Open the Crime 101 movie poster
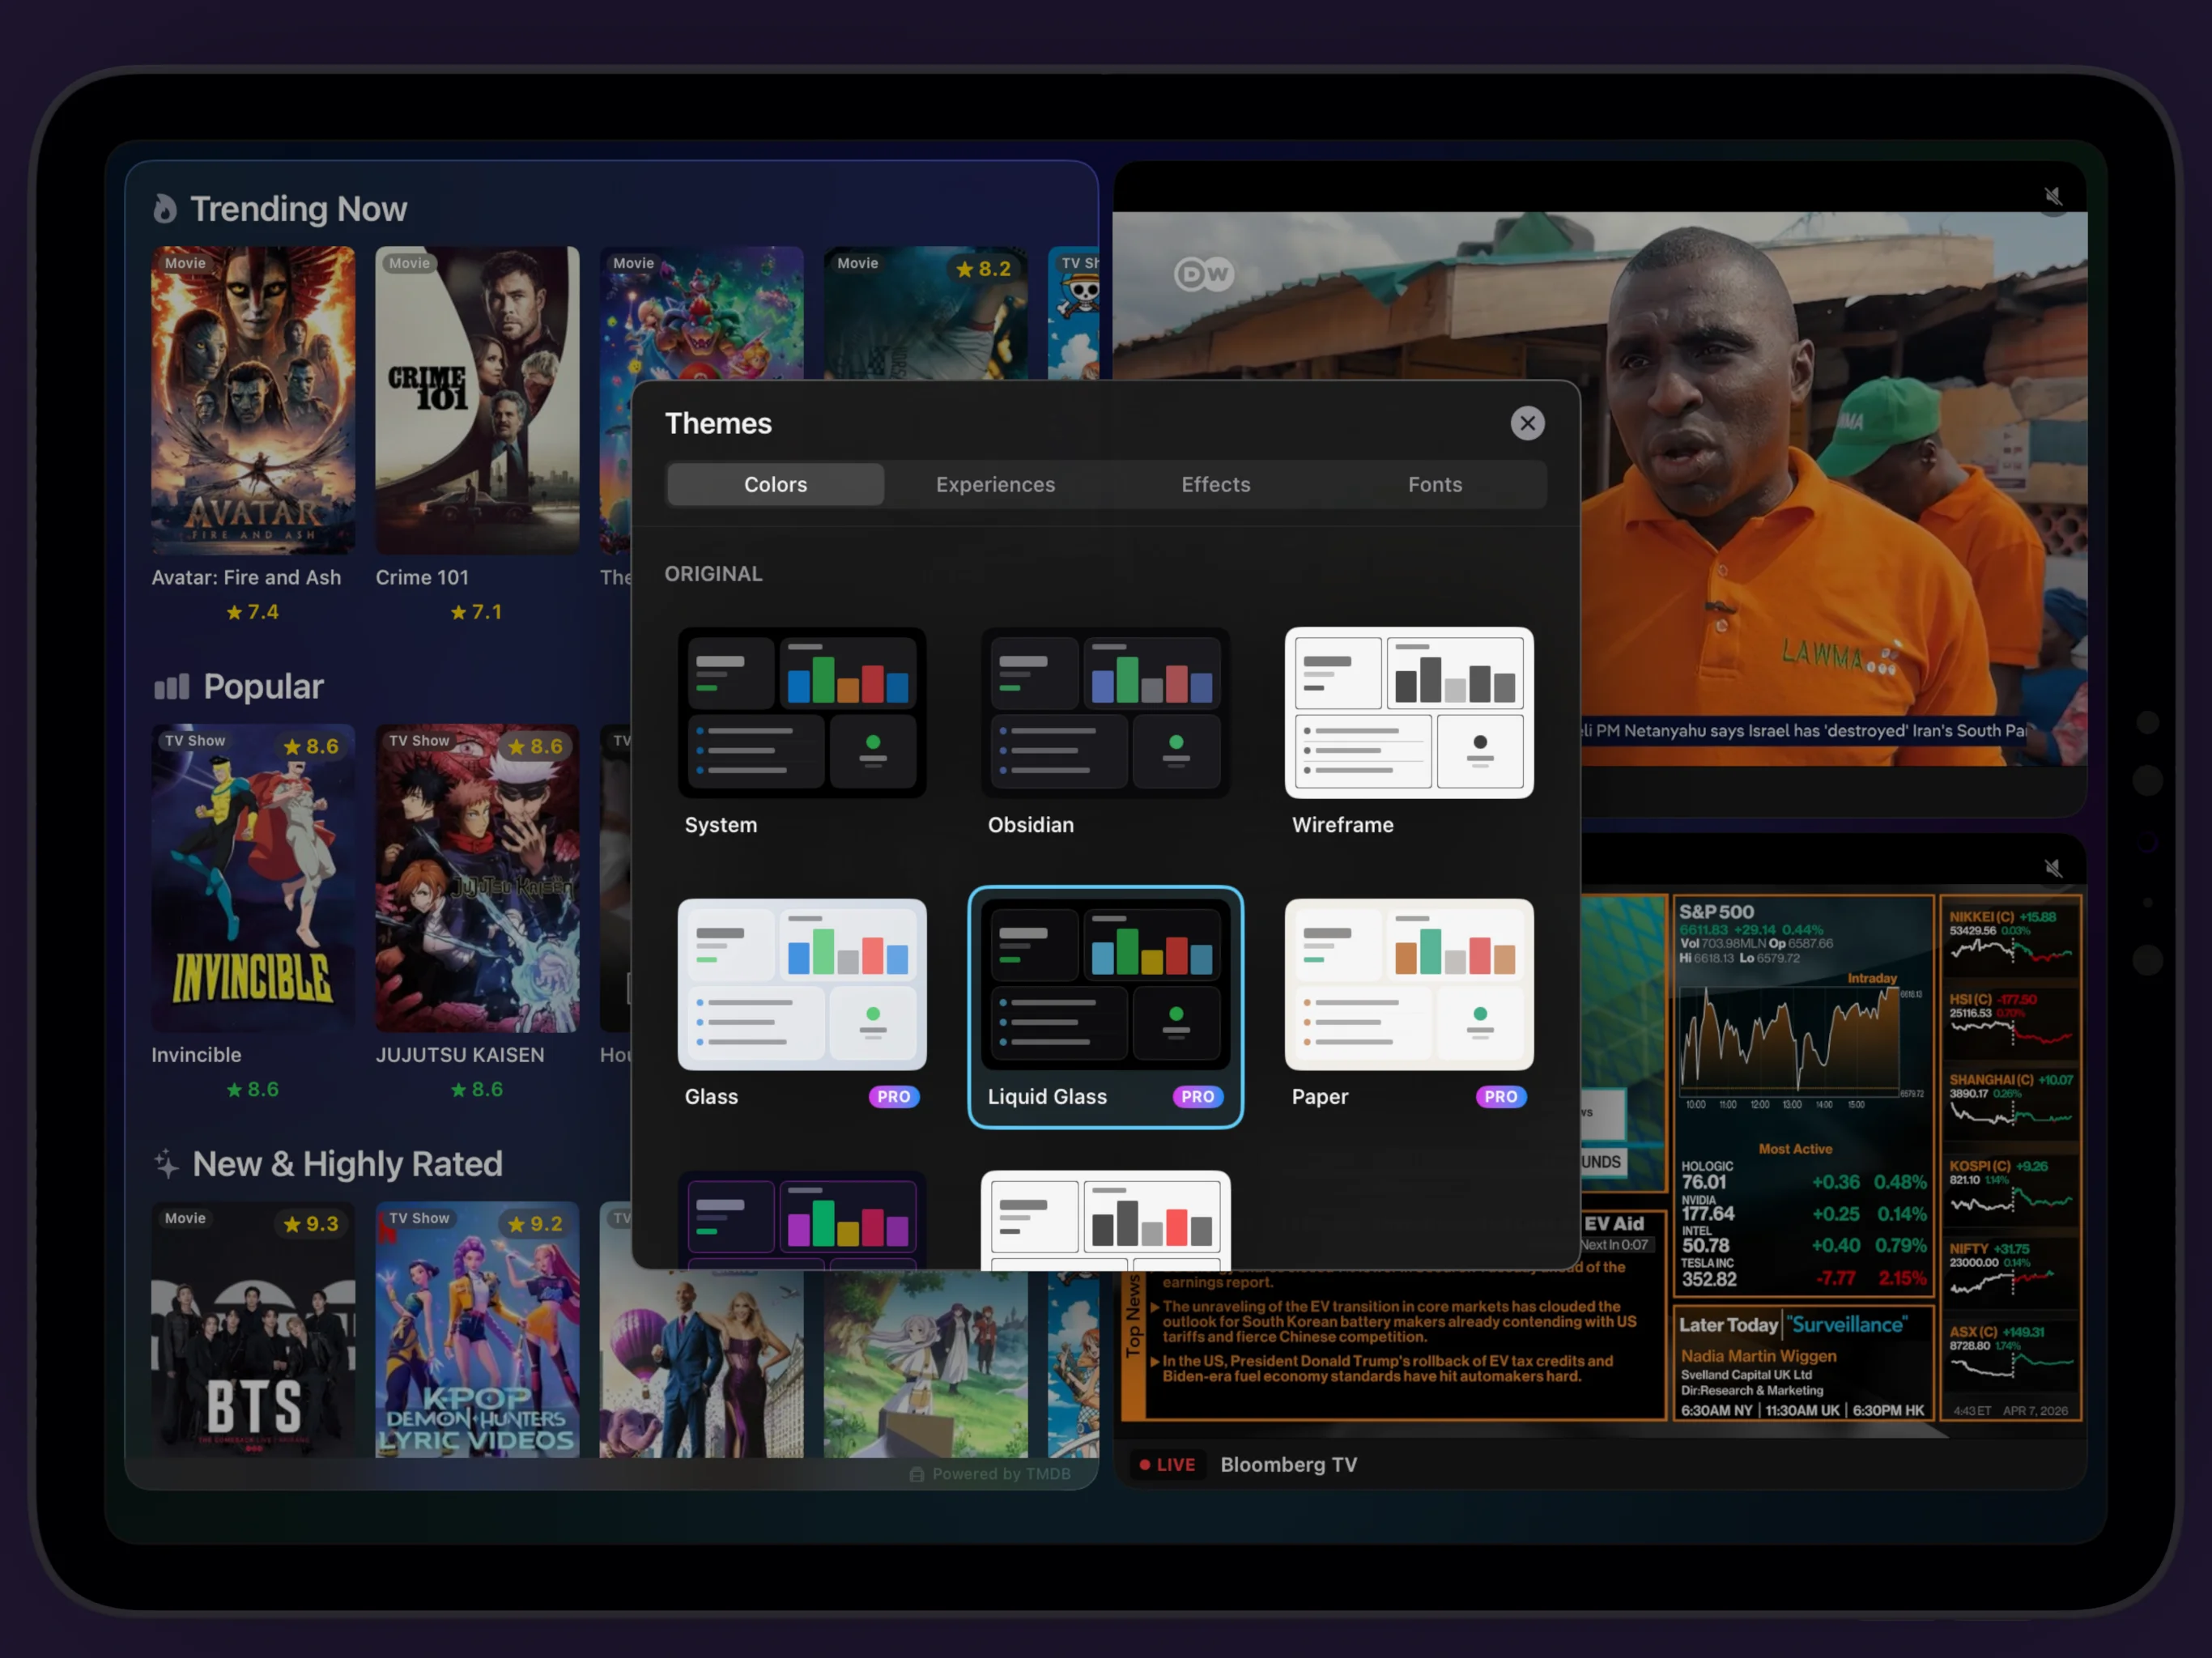Viewport: 2212px width, 1658px height. [x=477, y=400]
